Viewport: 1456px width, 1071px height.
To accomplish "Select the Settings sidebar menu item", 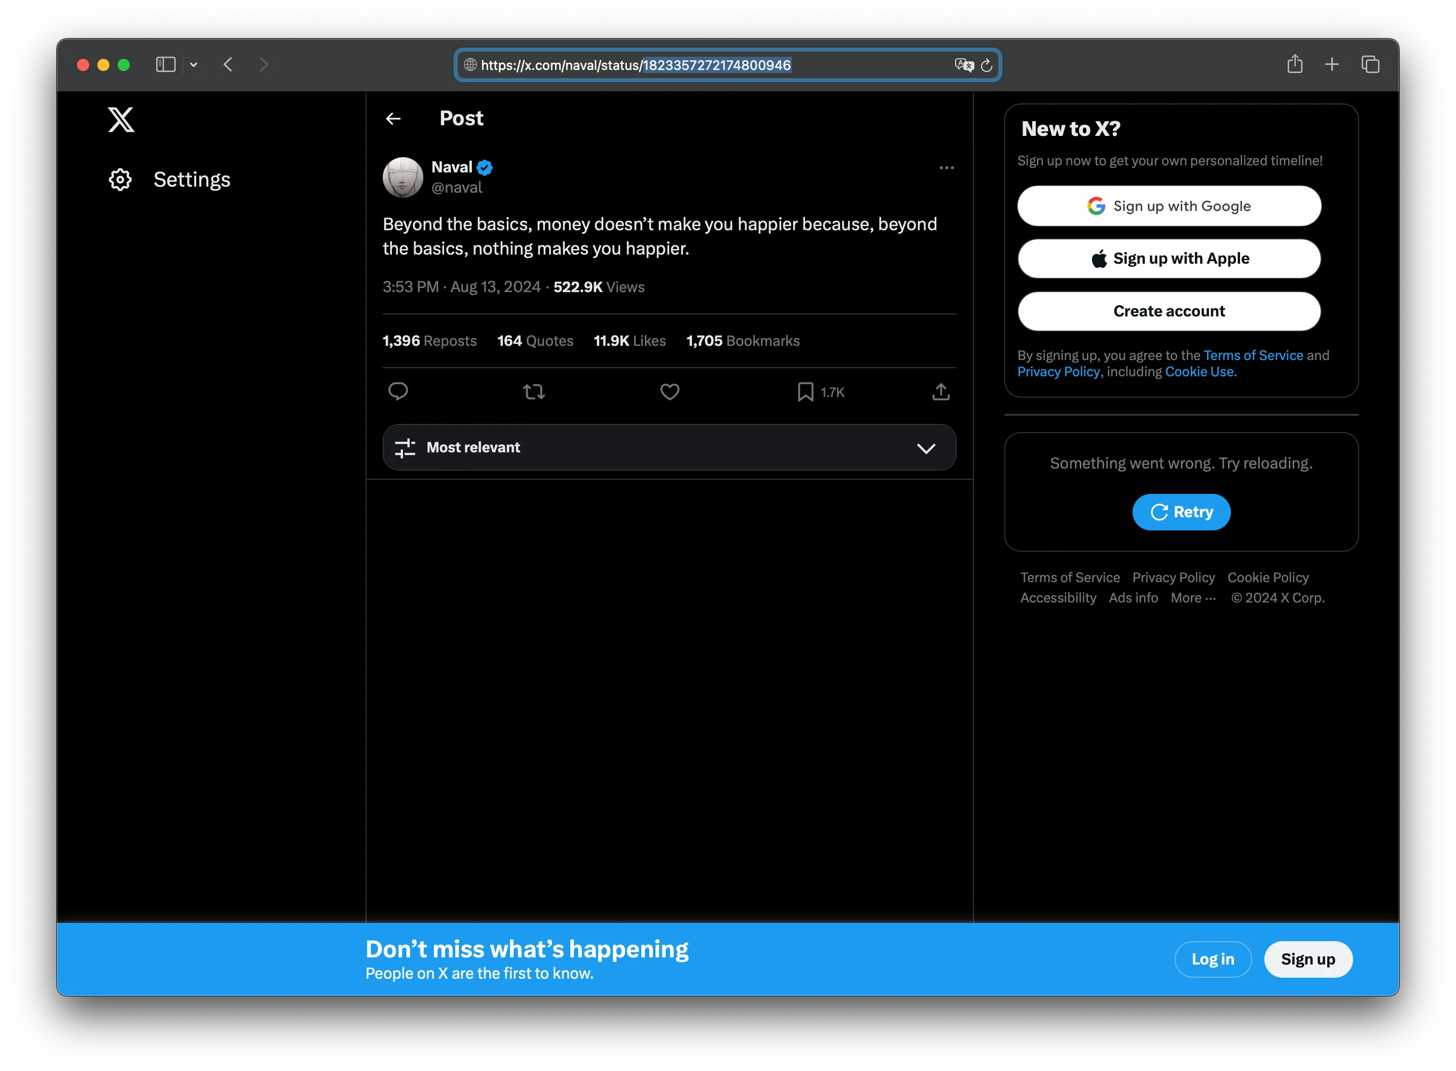I will (169, 180).
